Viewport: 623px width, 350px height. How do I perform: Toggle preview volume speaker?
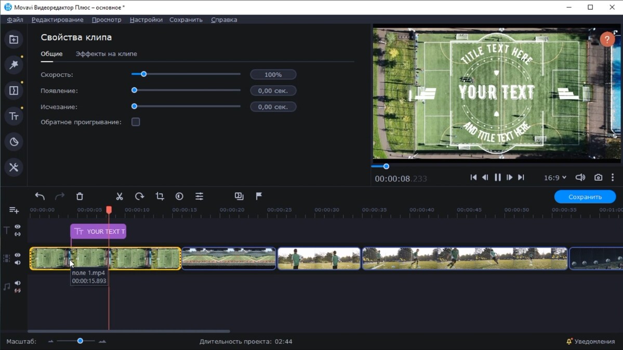click(580, 178)
